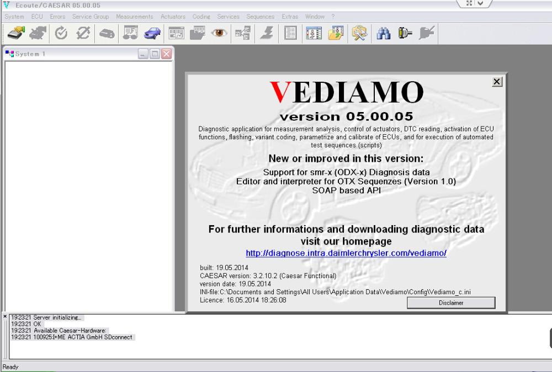Close the VEDIAMO about dialog

coord(497,82)
